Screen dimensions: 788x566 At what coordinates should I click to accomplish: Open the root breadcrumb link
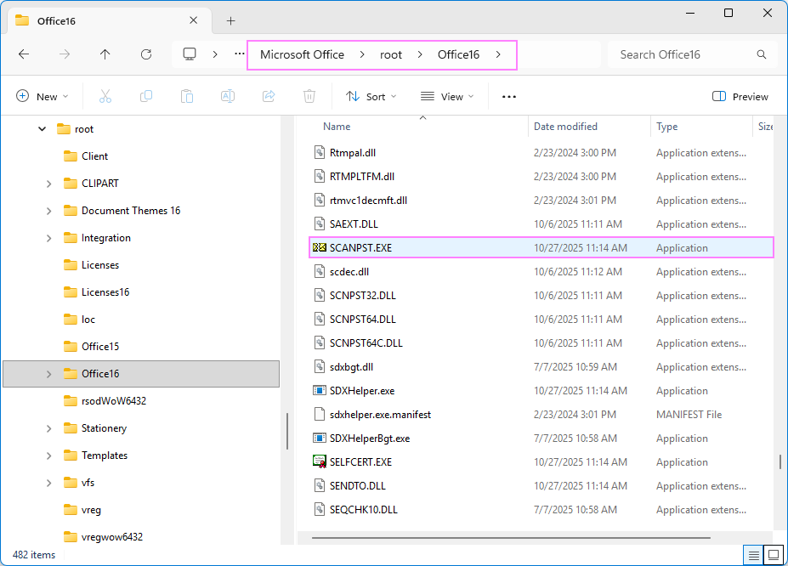point(391,54)
